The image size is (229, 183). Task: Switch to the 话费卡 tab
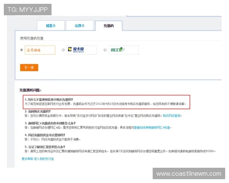pyautogui.click(x=80, y=26)
